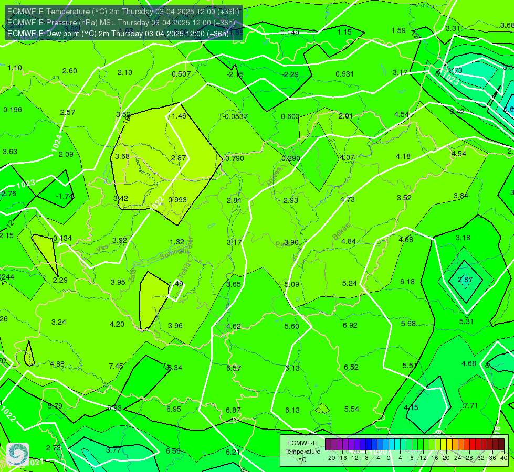Click the dew point value 4.18
This screenshot has height=472, width=514.
(403, 157)
